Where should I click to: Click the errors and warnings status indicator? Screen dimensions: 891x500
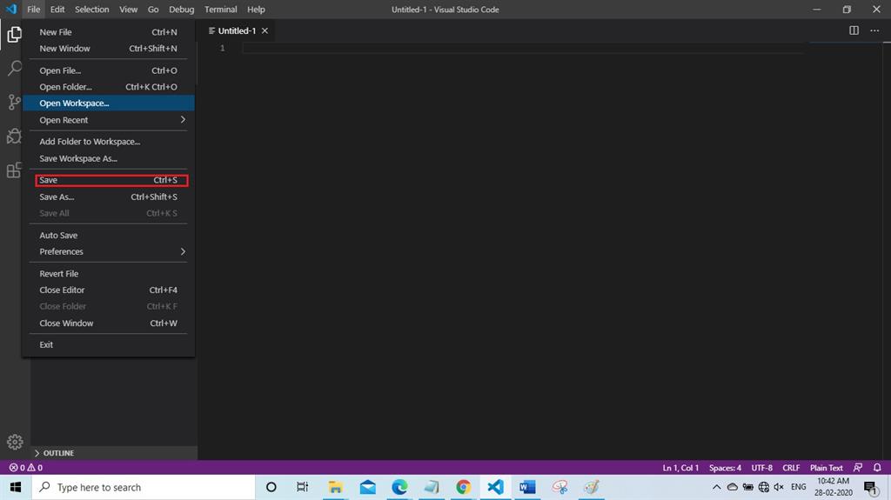(x=25, y=468)
